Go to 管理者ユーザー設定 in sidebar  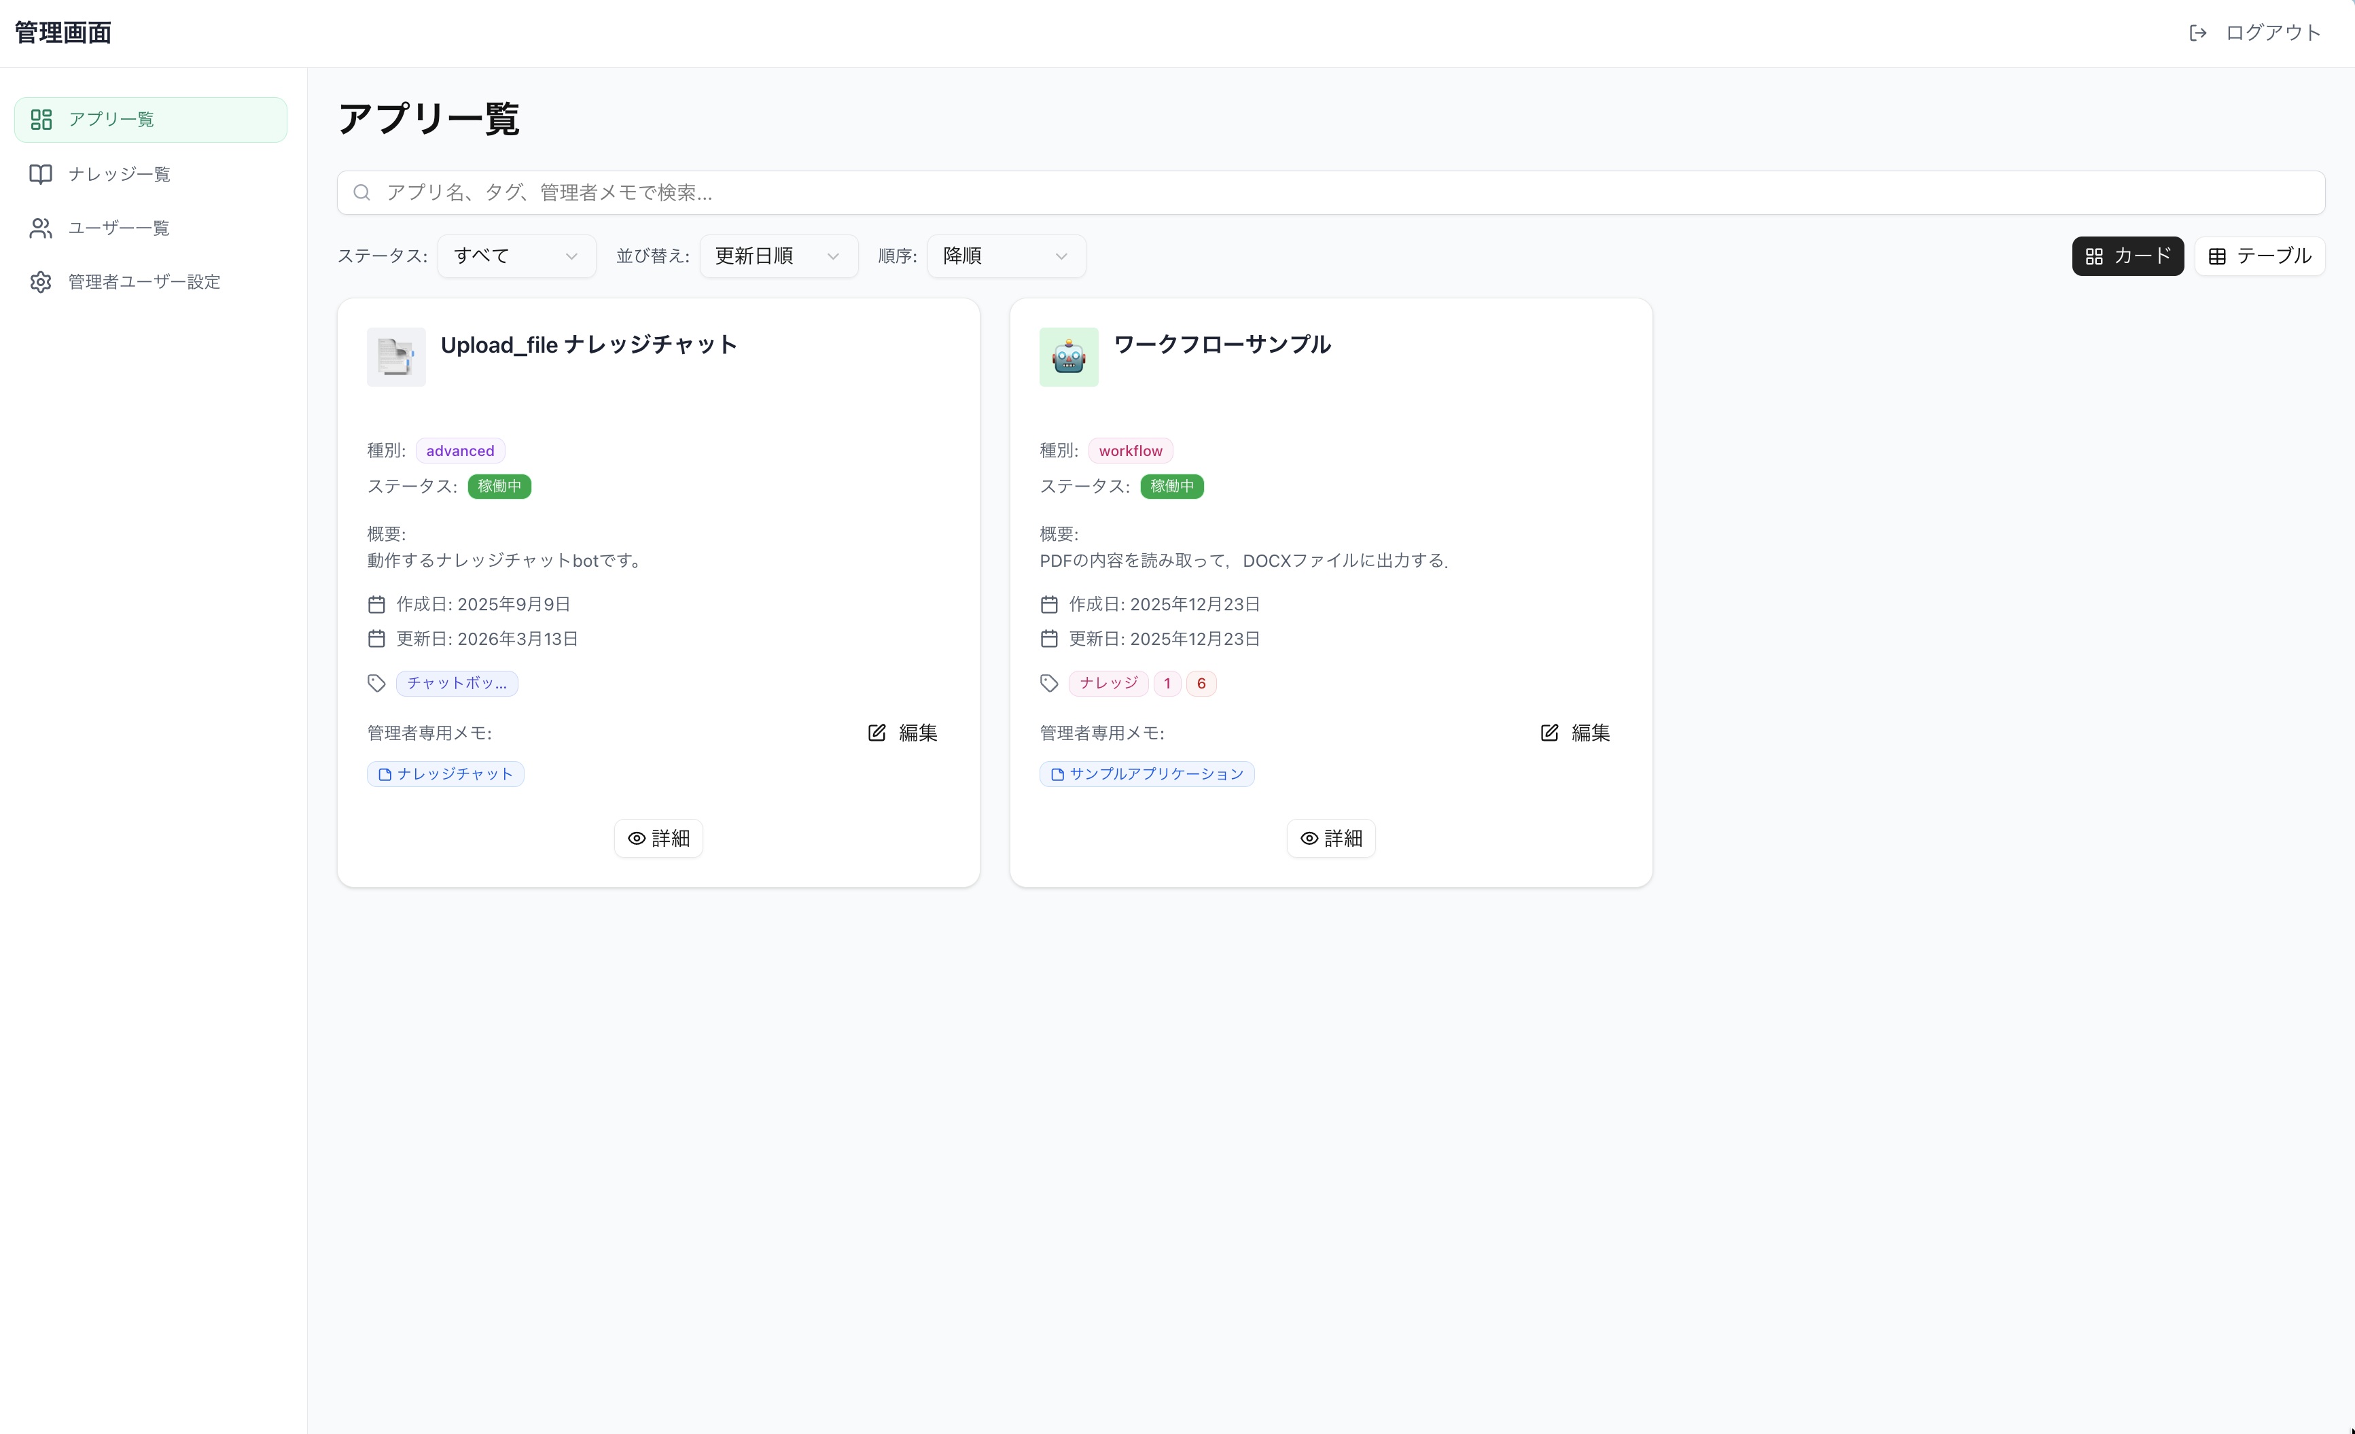[150, 282]
